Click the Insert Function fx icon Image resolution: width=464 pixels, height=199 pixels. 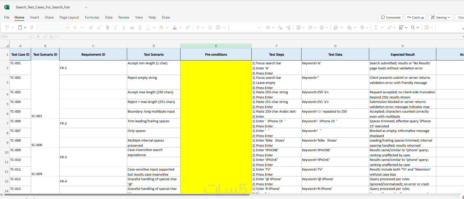(51, 37)
